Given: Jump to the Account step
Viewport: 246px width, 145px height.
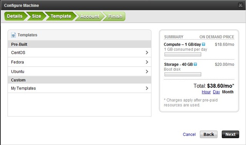Looking at the screenshot, I should 90,16.
